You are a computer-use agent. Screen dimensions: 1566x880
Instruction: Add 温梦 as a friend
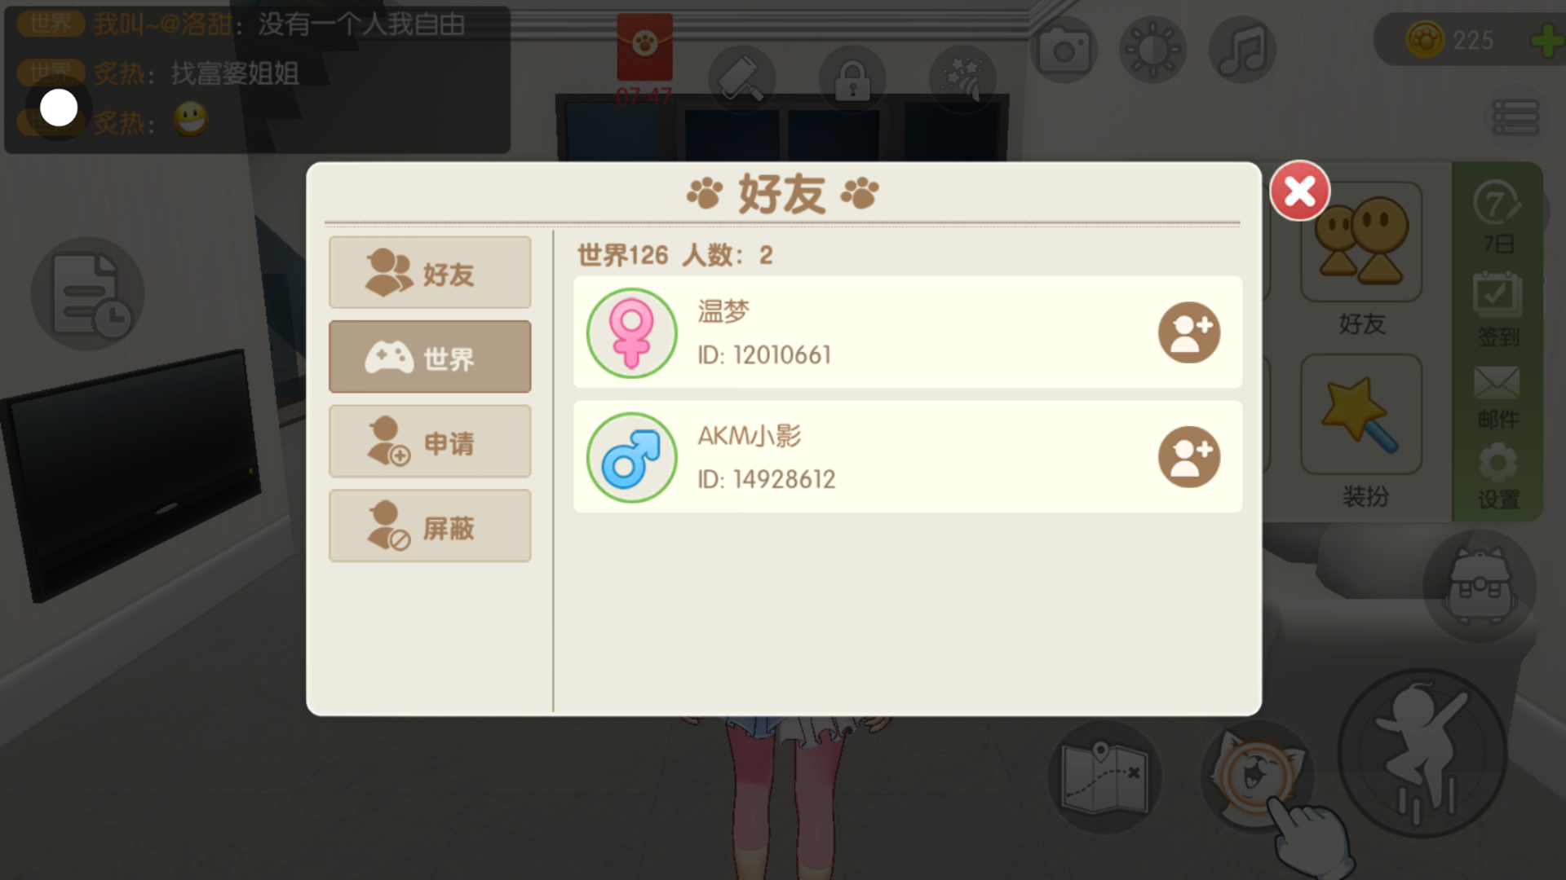point(1189,332)
